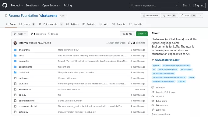The width and height of the screenshot is (208, 117).
Task: Click the requirements.txt file icon
Action: tap(15, 106)
